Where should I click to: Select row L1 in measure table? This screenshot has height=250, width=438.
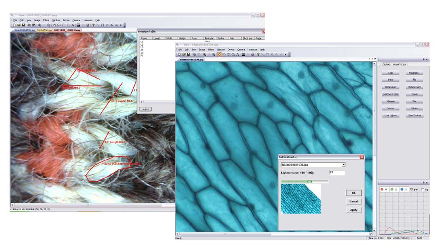pos(142,42)
